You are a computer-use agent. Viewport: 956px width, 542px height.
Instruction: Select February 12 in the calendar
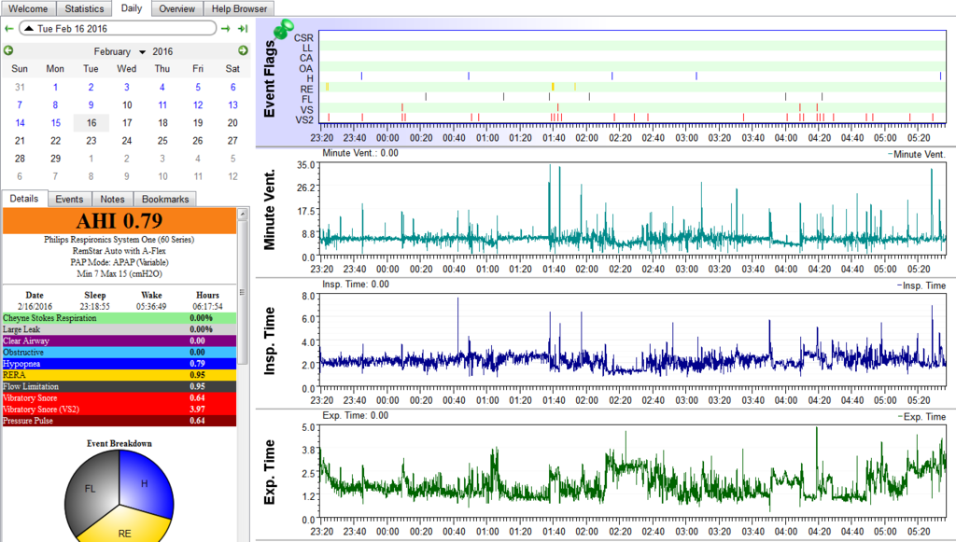[x=197, y=104]
